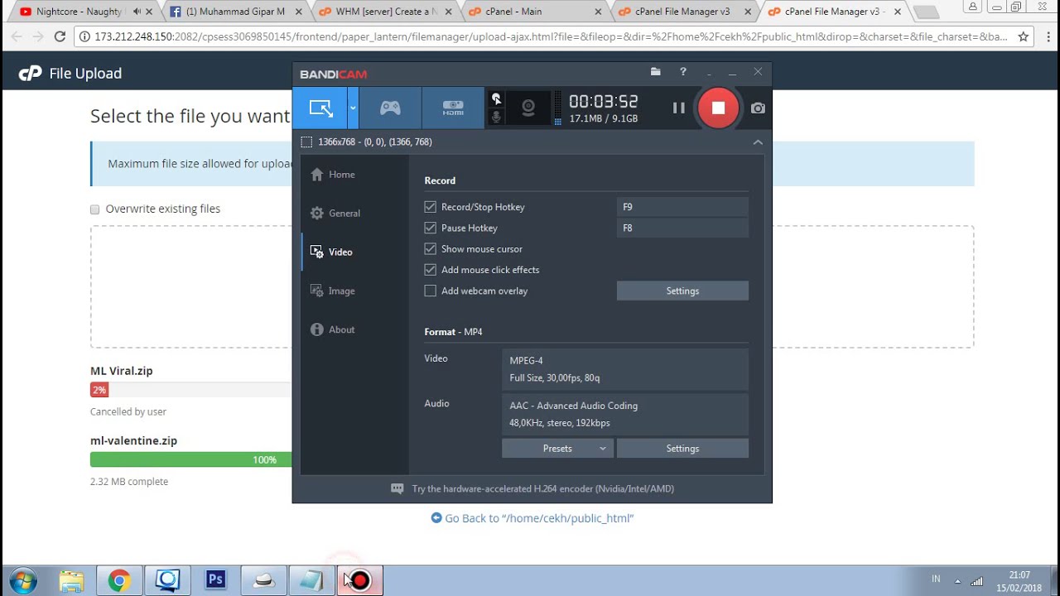
Task: Follow Go Back to /home/cekh/public_html link
Action: [x=532, y=518]
